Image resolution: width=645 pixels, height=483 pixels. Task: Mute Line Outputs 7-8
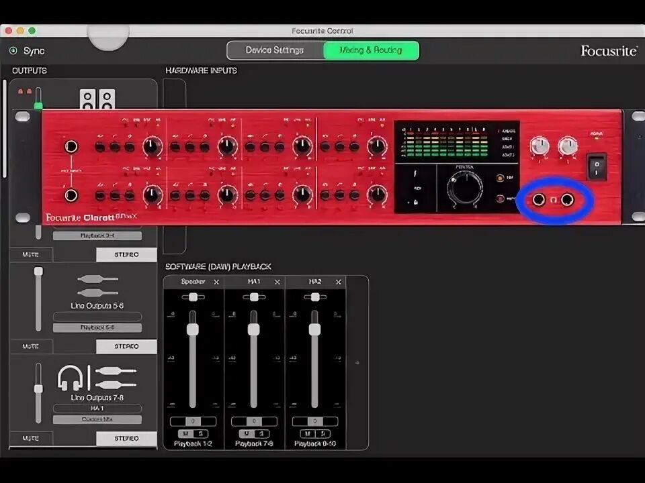coord(31,438)
